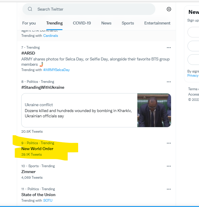Open more options for New World Order
Screen dimensions: 199x207
point(169,143)
